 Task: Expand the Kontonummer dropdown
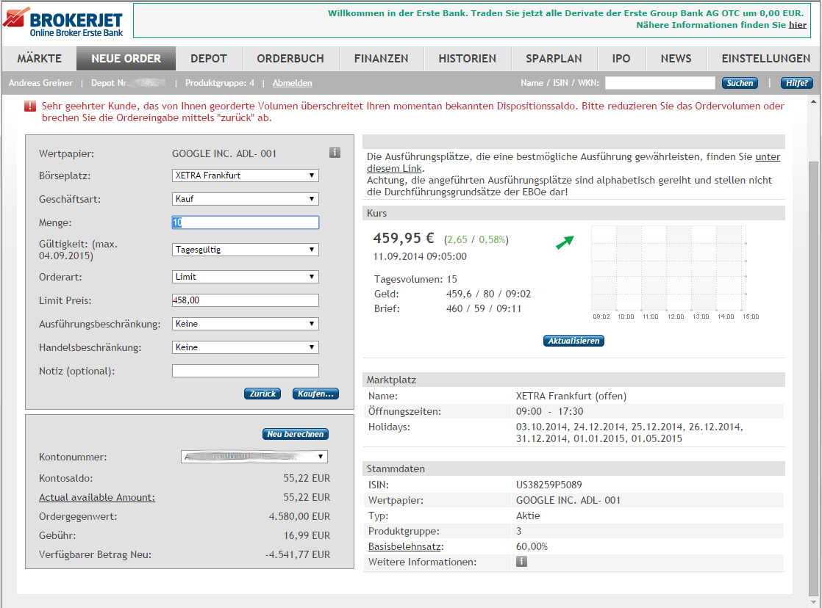click(x=254, y=457)
